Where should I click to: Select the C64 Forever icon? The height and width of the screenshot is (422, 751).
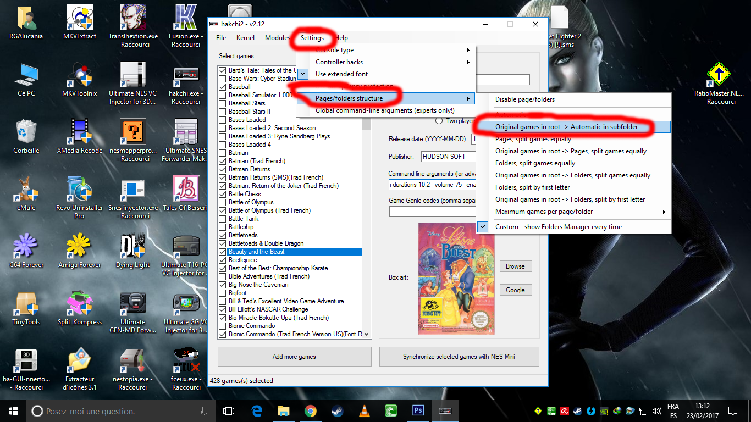[26, 251]
